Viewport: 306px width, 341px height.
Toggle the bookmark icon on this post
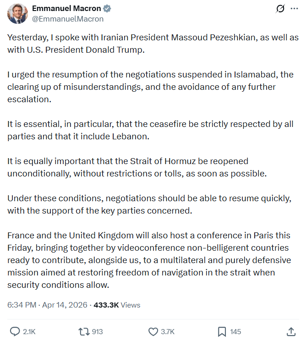tap(222, 331)
